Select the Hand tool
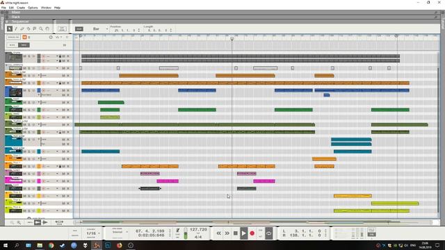Viewport: 445px width, 250px height. coord(47,29)
